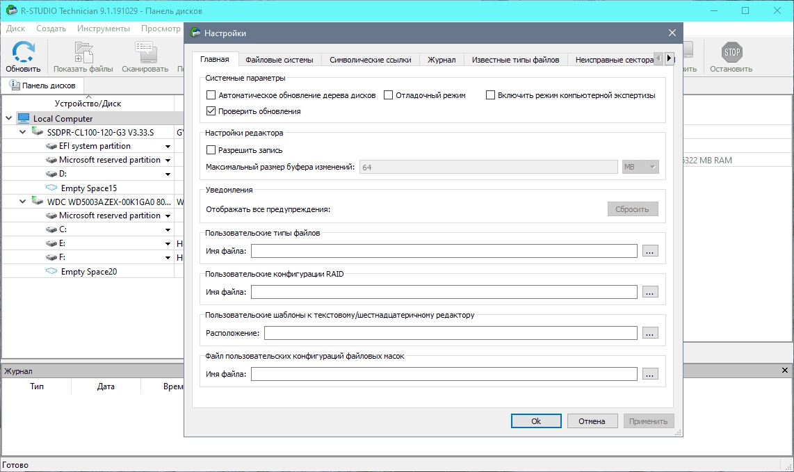The height and width of the screenshot is (472, 794).
Task: Click the Сканировать toolbar icon
Action: point(145,52)
